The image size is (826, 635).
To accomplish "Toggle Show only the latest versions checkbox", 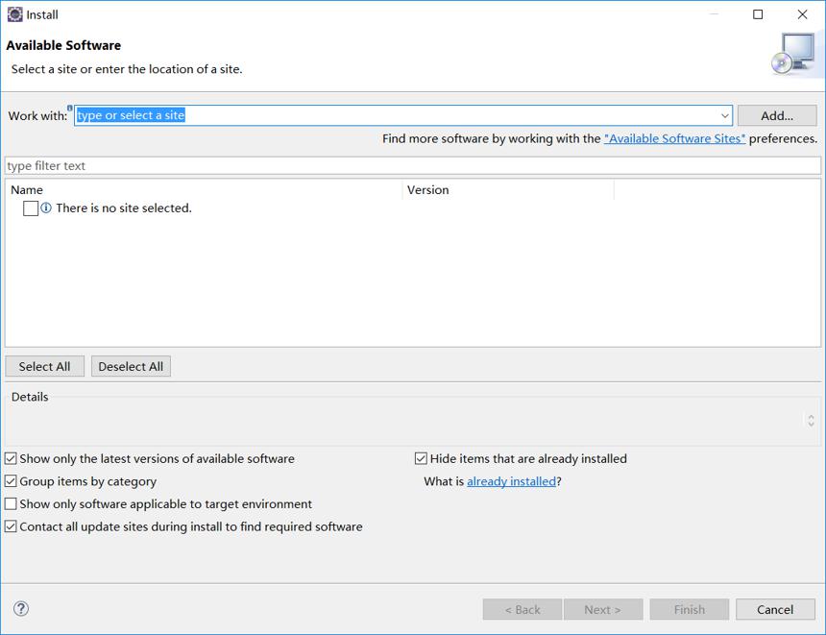I will 11,458.
